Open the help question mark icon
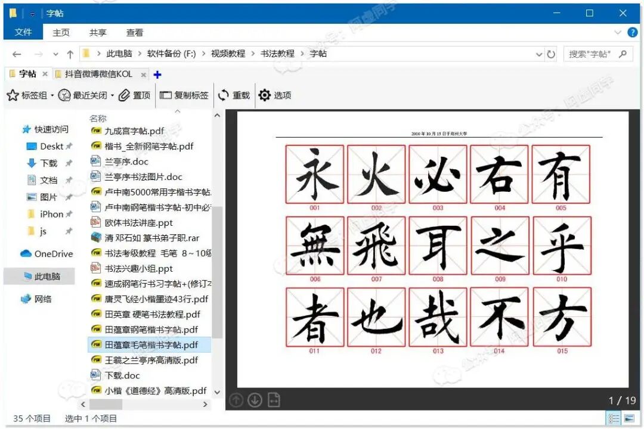 633,32
